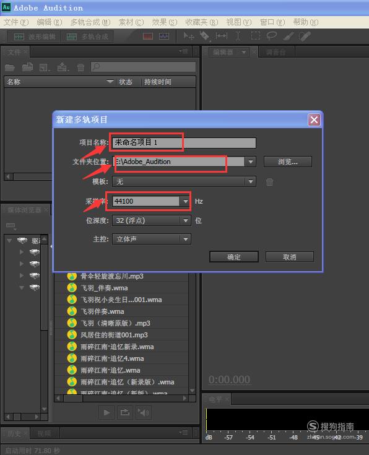Open the 文件夹位置 dropdown arrow
Screen dimensions: 369x455
tap(251, 162)
